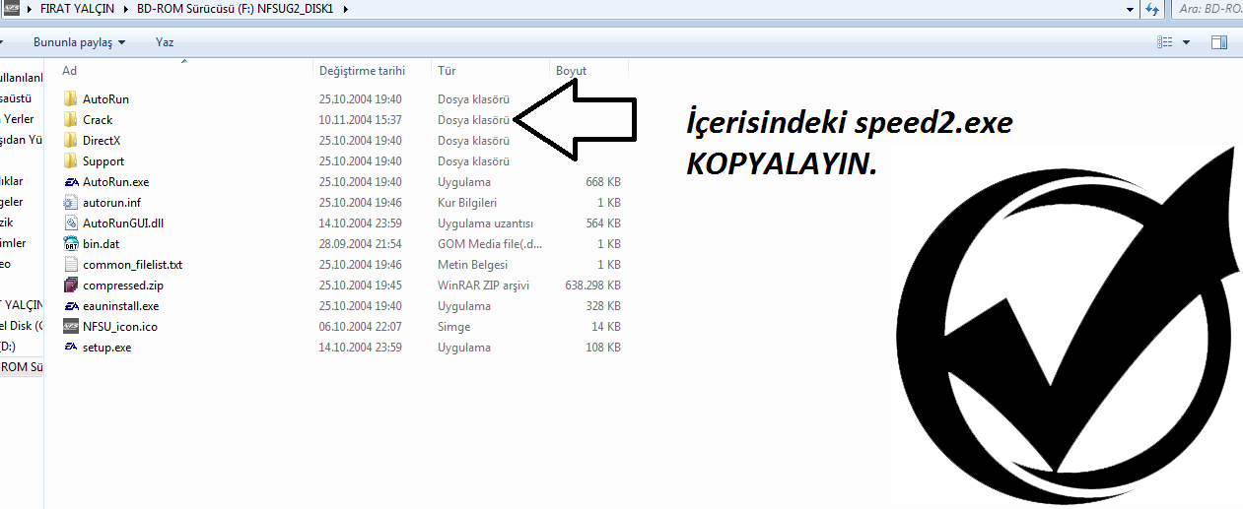1243x509 pixels.
Task: Select 'saüstü' item in navigation pane
Action: 17,98
